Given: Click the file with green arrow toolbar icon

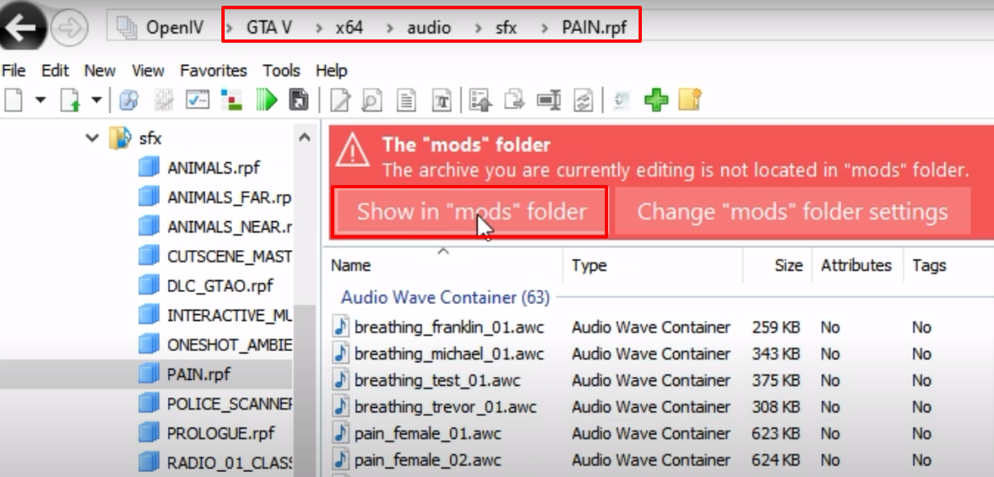Looking at the screenshot, I should 71,100.
